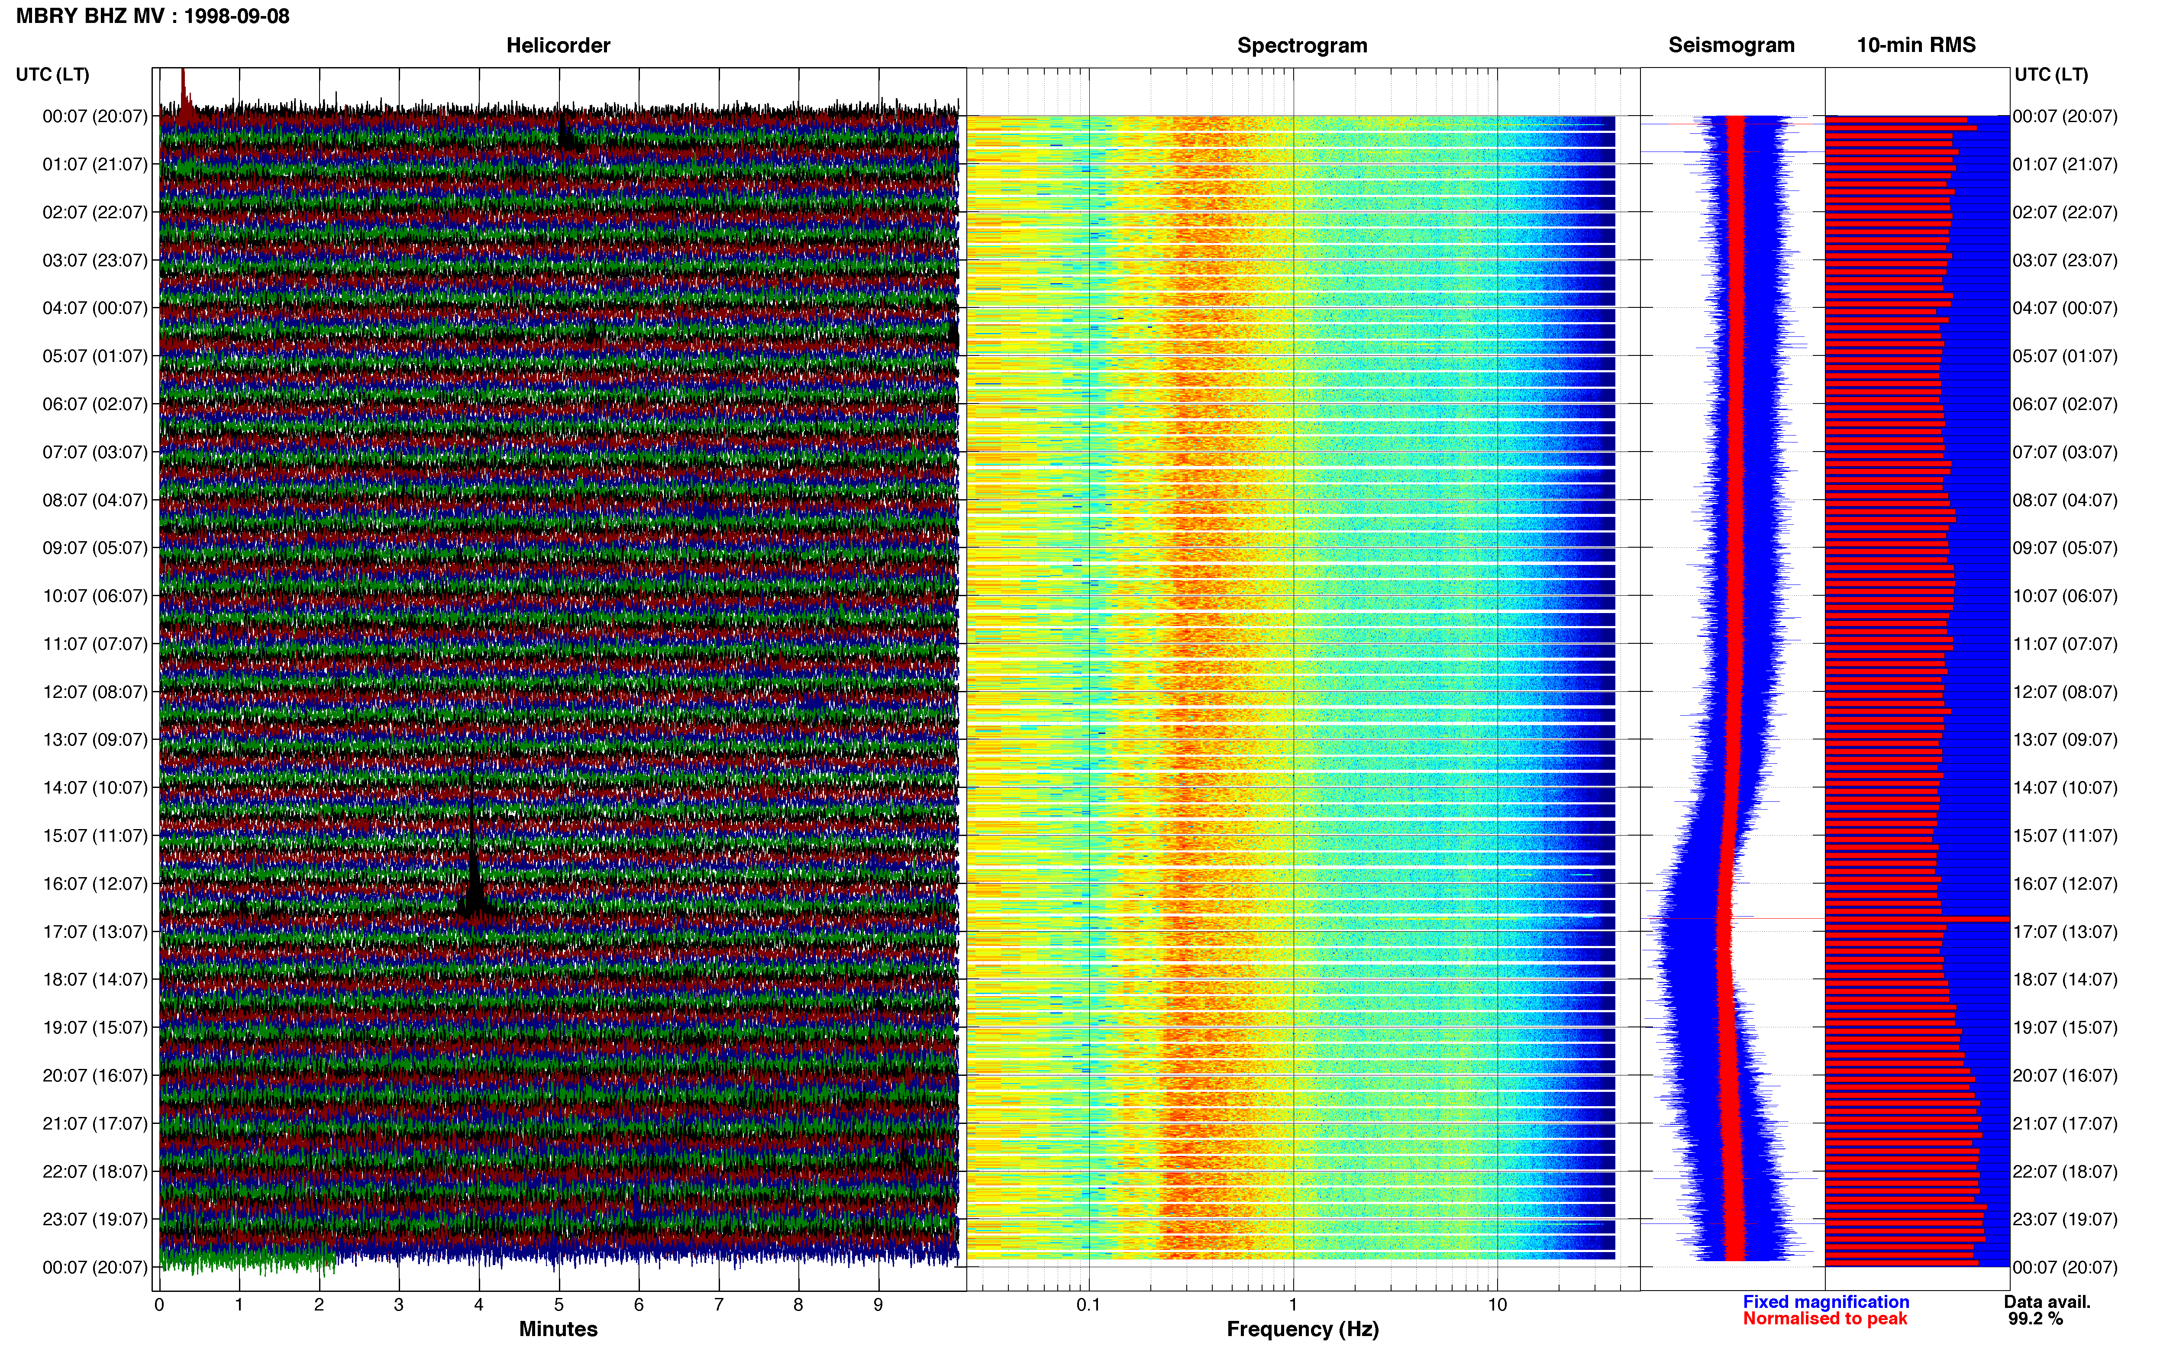Select helicorder time label 23:07 (19:07)
The width and height of the screenshot is (2173, 1359).
94,1219
